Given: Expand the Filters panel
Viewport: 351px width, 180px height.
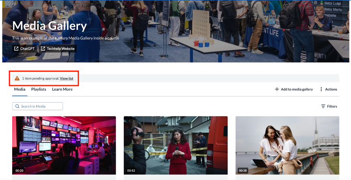Looking at the screenshot, I should click(329, 106).
